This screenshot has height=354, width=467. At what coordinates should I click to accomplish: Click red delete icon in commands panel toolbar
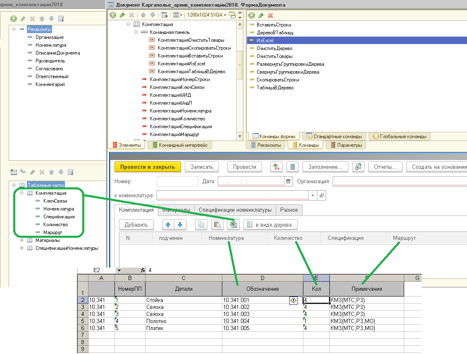[x=271, y=15]
